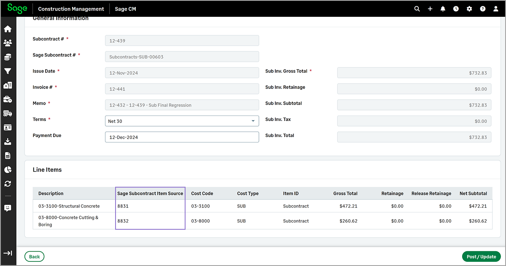Go to Home in the sidebar
The height and width of the screenshot is (266, 506).
pos(8,29)
